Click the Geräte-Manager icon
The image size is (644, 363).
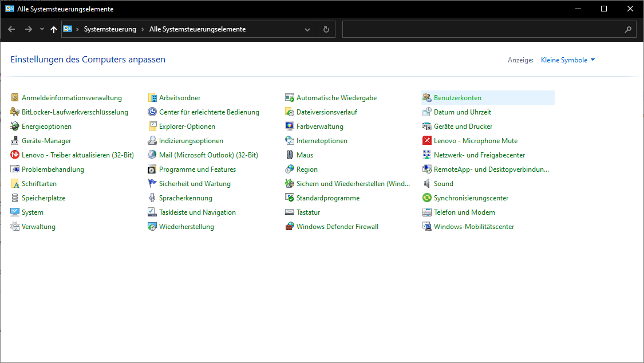[15, 141]
